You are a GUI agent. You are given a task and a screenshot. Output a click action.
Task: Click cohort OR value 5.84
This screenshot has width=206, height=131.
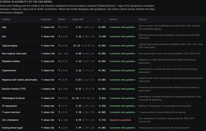[78, 80]
